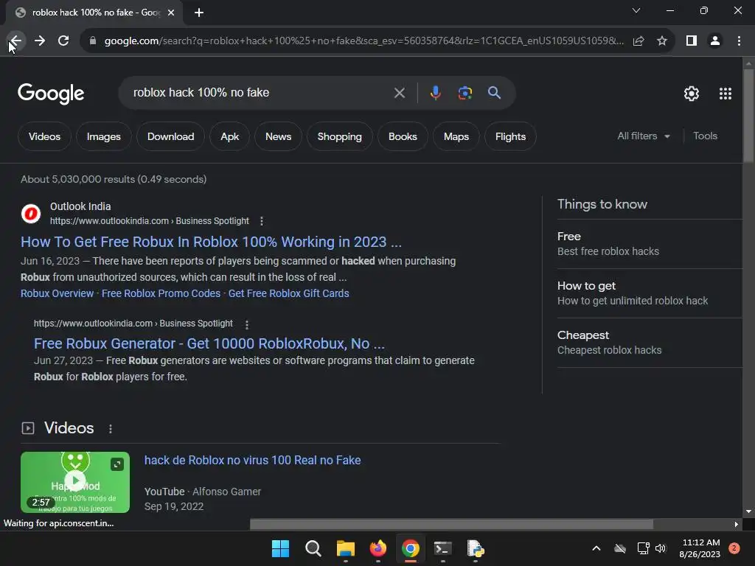755x566 pixels.
Task: Open options for Outlook India result
Action: click(262, 221)
